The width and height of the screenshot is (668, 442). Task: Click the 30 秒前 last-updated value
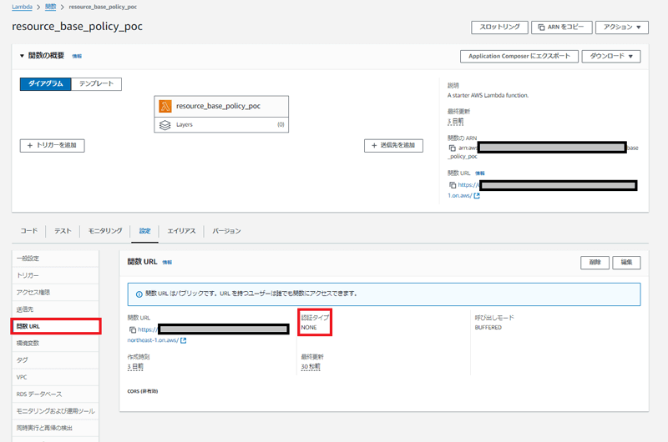point(311,367)
